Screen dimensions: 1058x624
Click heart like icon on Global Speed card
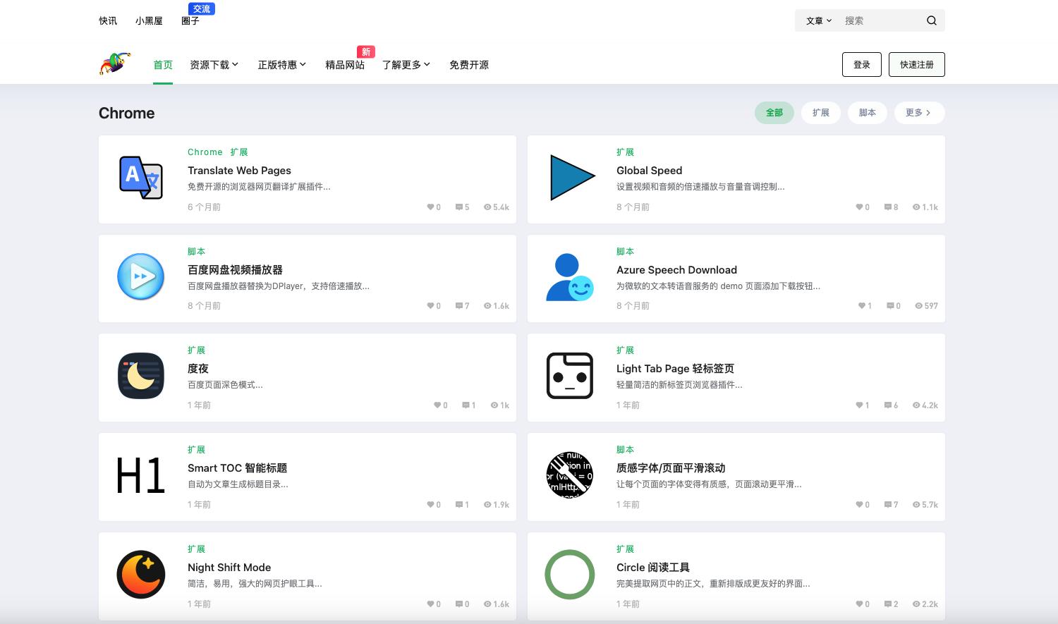(859, 207)
